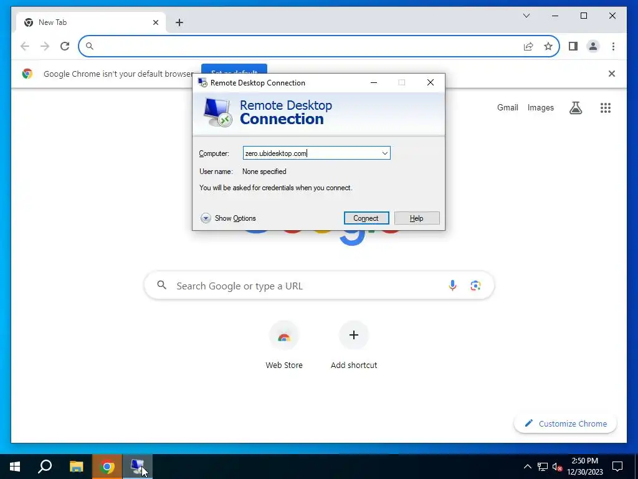Click the Google search box
638x479 pixels.
coord(319,286)
